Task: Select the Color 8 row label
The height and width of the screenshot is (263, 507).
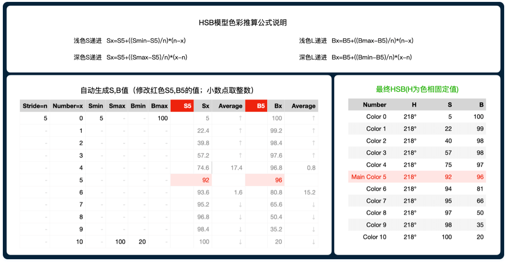Action: point(376,213)
